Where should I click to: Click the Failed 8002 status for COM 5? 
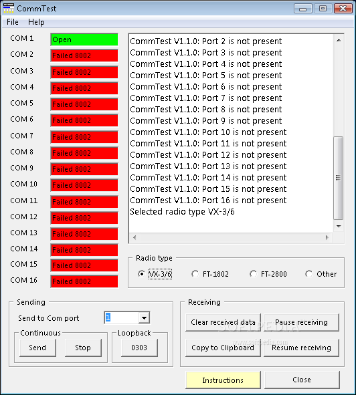[x=84, y=104]
